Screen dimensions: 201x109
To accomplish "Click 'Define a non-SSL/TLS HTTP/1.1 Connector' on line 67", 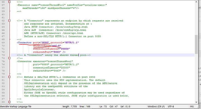I will [53, 36].
